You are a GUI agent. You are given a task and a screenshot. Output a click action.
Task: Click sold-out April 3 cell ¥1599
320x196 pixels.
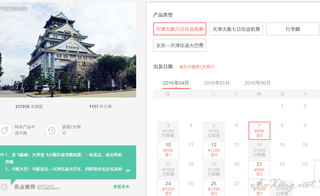pos(168,130)
